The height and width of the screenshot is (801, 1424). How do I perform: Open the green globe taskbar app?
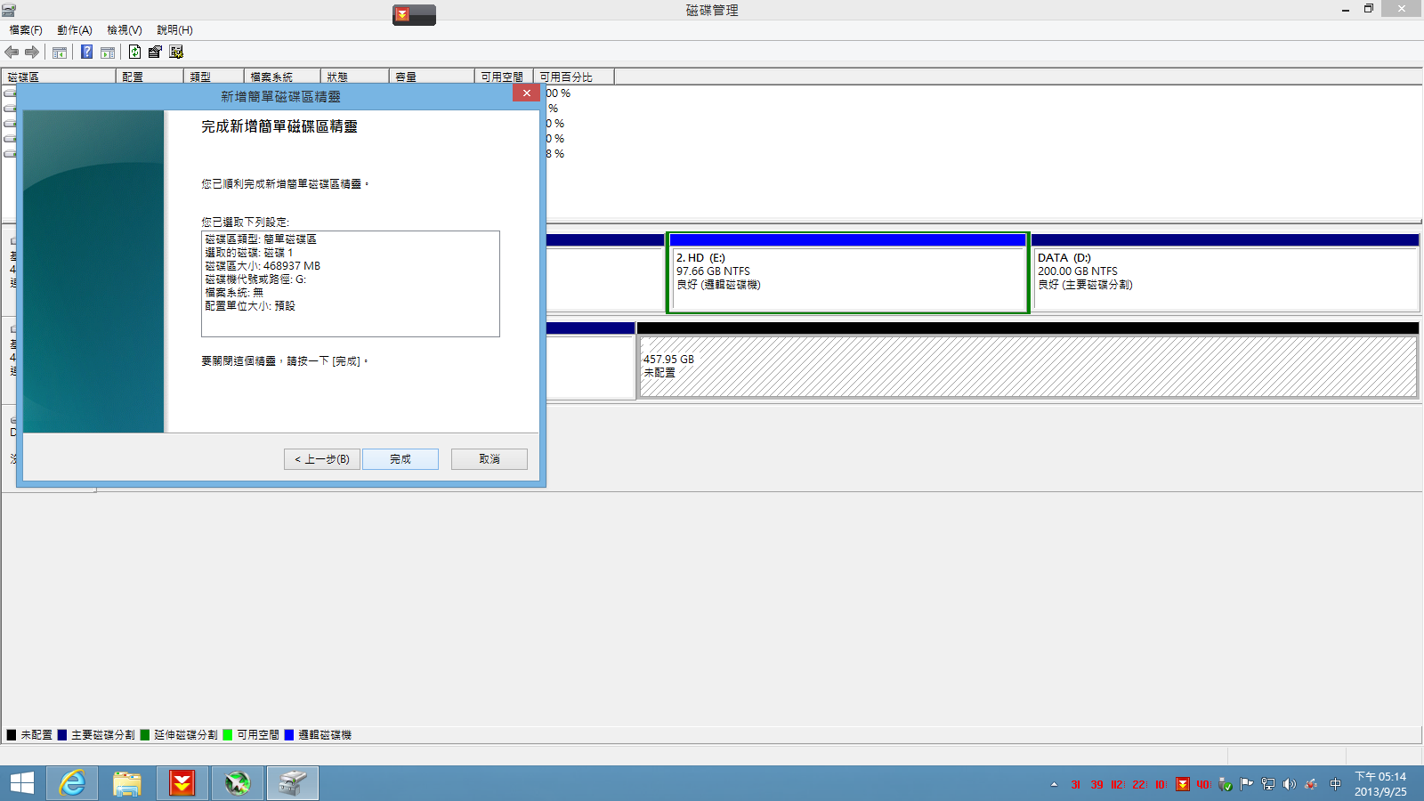point(238,783)
